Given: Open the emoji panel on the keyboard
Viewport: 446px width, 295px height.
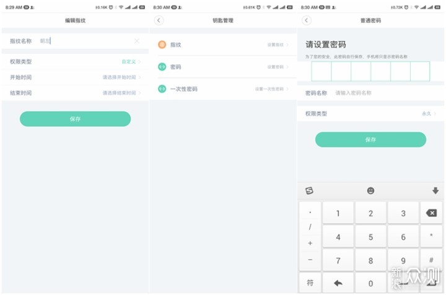Looking at the screenshot, I should click(370, 190).
